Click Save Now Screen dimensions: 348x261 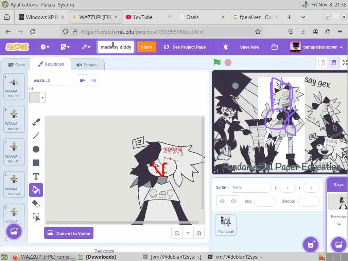pyautogui.click(x=249, y=47)
